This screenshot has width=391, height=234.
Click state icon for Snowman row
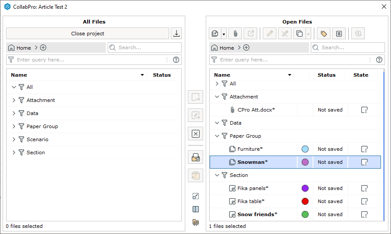pyautogui.click(x=364, y=162)
